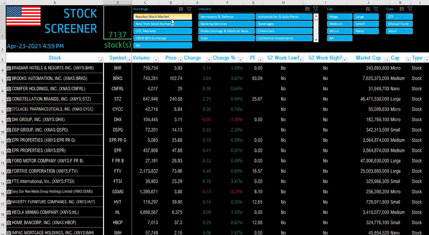
Task: Toggle the ETF type filter
Action: point(400,17)
